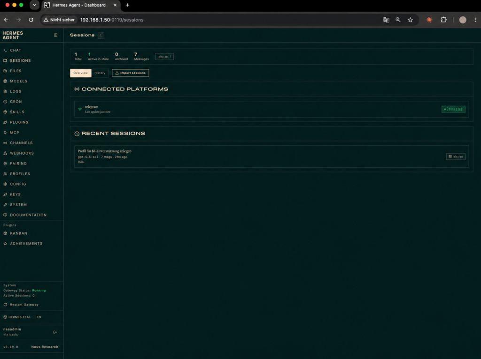Click the telegram badge on recent session
This screenshot has width=481, height=359.
[x=456, y=157]
